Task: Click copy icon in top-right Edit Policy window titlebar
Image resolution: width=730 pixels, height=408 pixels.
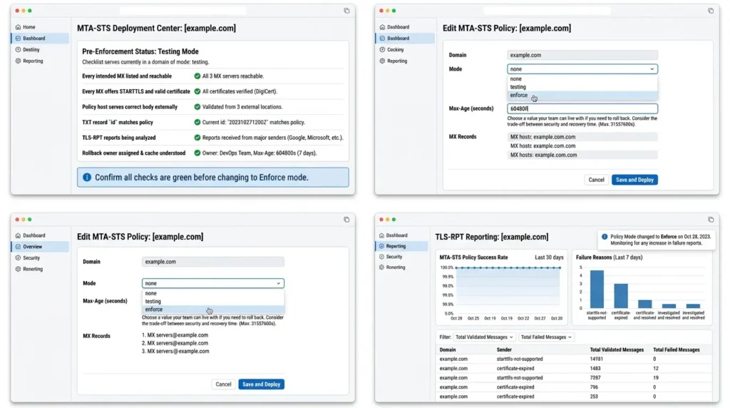Action: click(711, 11)
